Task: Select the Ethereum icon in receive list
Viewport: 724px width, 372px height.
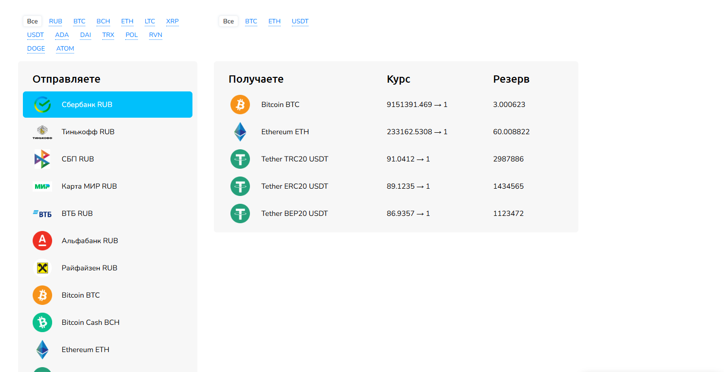Action: [x=240, y=132]
